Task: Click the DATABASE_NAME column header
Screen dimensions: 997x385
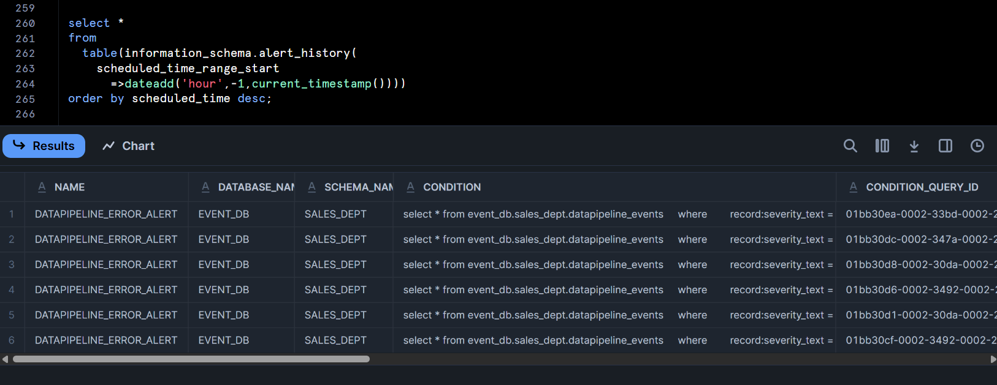Action: coord(242,187)
